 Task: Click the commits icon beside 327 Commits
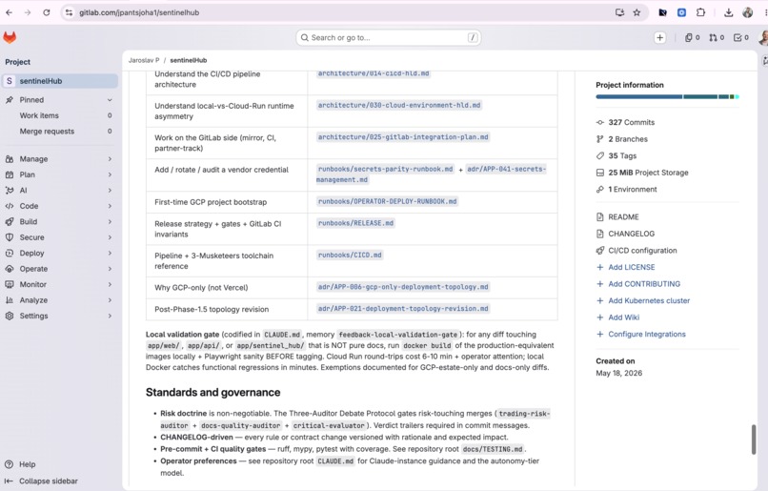(x=600, y=122)
